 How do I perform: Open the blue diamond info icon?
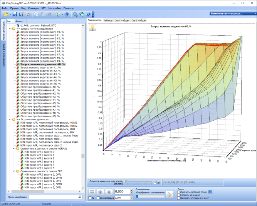tap(67, 14)
